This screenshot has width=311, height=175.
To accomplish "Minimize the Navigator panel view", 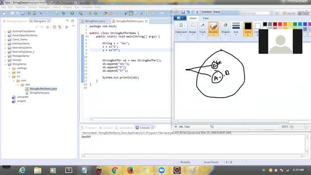I will pos(68,20).
